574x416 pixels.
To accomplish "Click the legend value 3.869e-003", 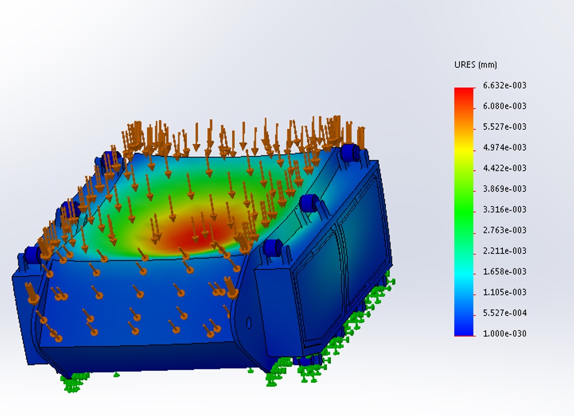I will [504, 189].
